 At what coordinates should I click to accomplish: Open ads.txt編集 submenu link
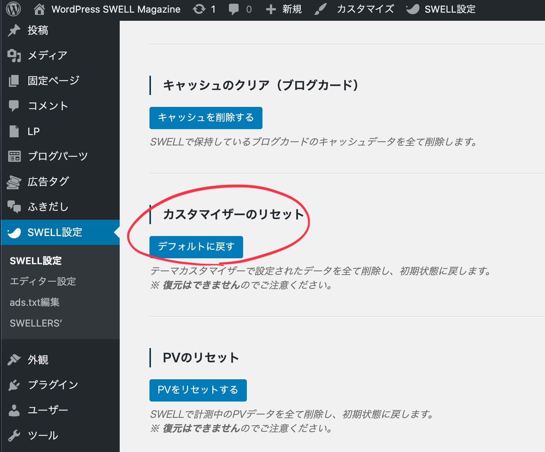(35, 302)
